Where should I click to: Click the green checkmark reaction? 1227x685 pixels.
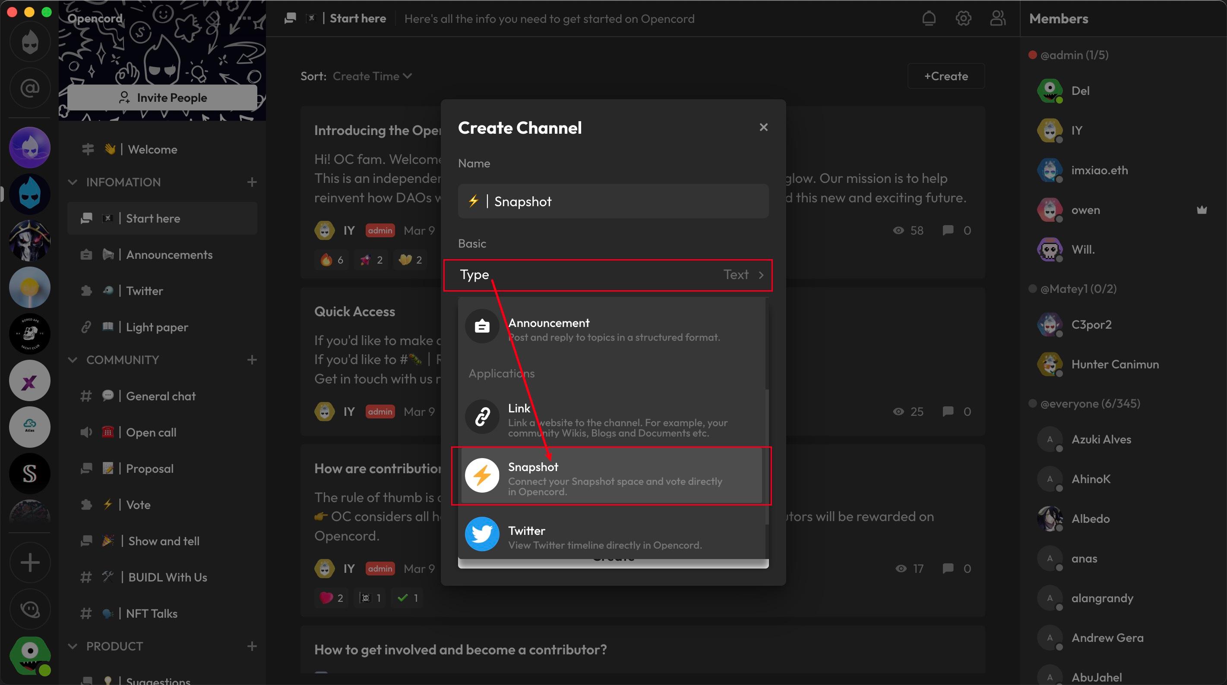(407, 597)
